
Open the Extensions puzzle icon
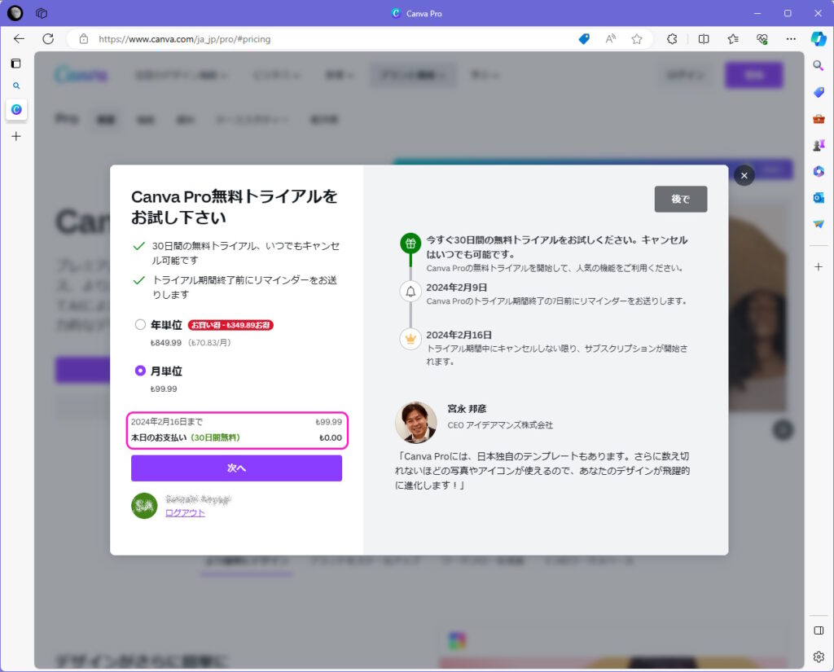(672, 39)
